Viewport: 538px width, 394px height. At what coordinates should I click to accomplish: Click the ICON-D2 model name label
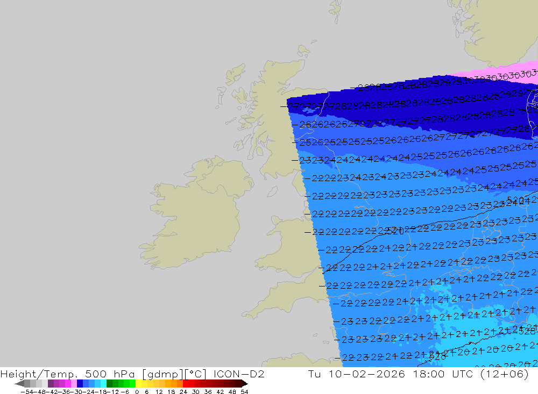(x=239, y=374)
